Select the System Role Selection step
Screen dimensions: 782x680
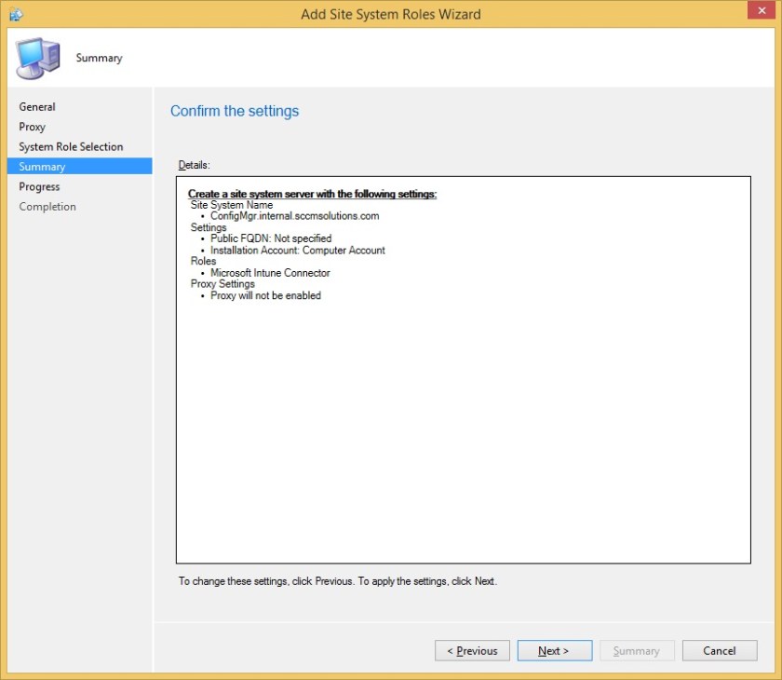pyautogui.click(x=71, y=146)
